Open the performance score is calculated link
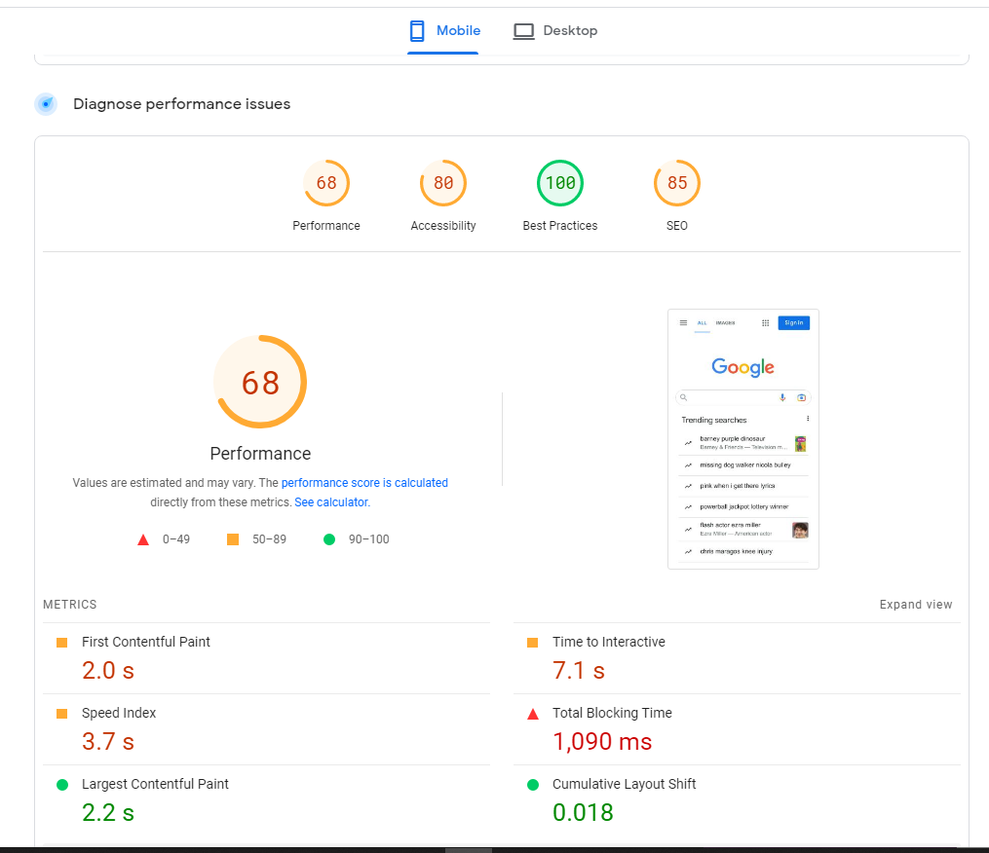This screenshot has width=989, height=853. 364,483
